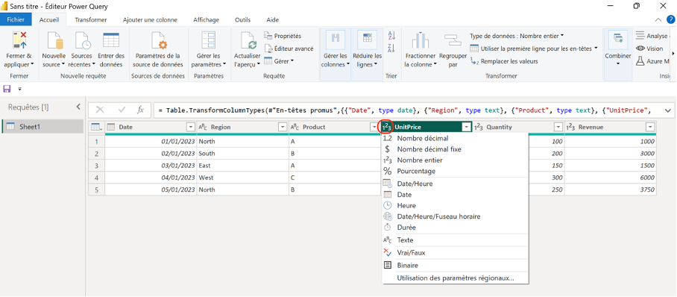Click the Fermer & appliquer icon
This screenshot has height=297, width=677.
click(19, 40)
